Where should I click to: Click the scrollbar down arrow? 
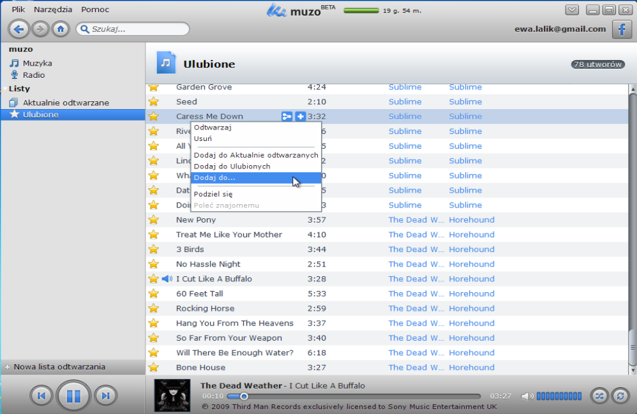(633, 370)
